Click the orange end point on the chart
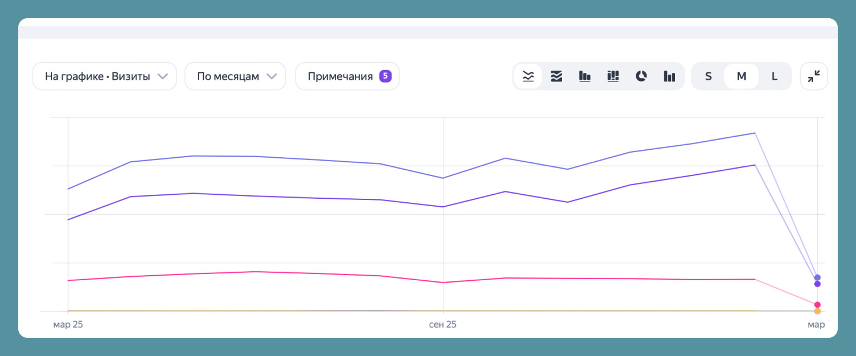856x356 pixels. coord(817,311)
